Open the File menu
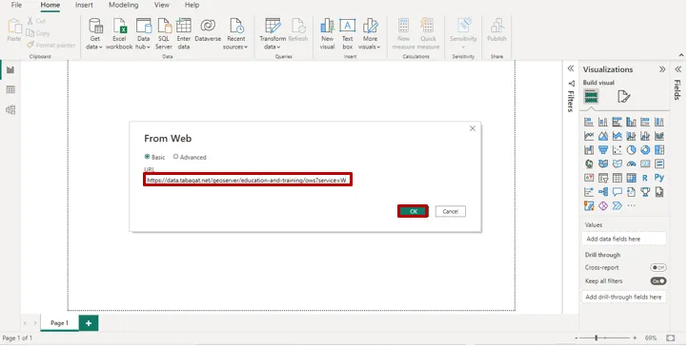This screenshot has height=347, width=689. click(16, 5)
